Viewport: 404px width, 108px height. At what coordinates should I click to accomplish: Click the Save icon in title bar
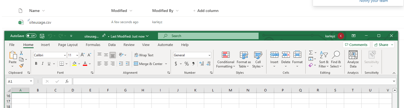42,36
